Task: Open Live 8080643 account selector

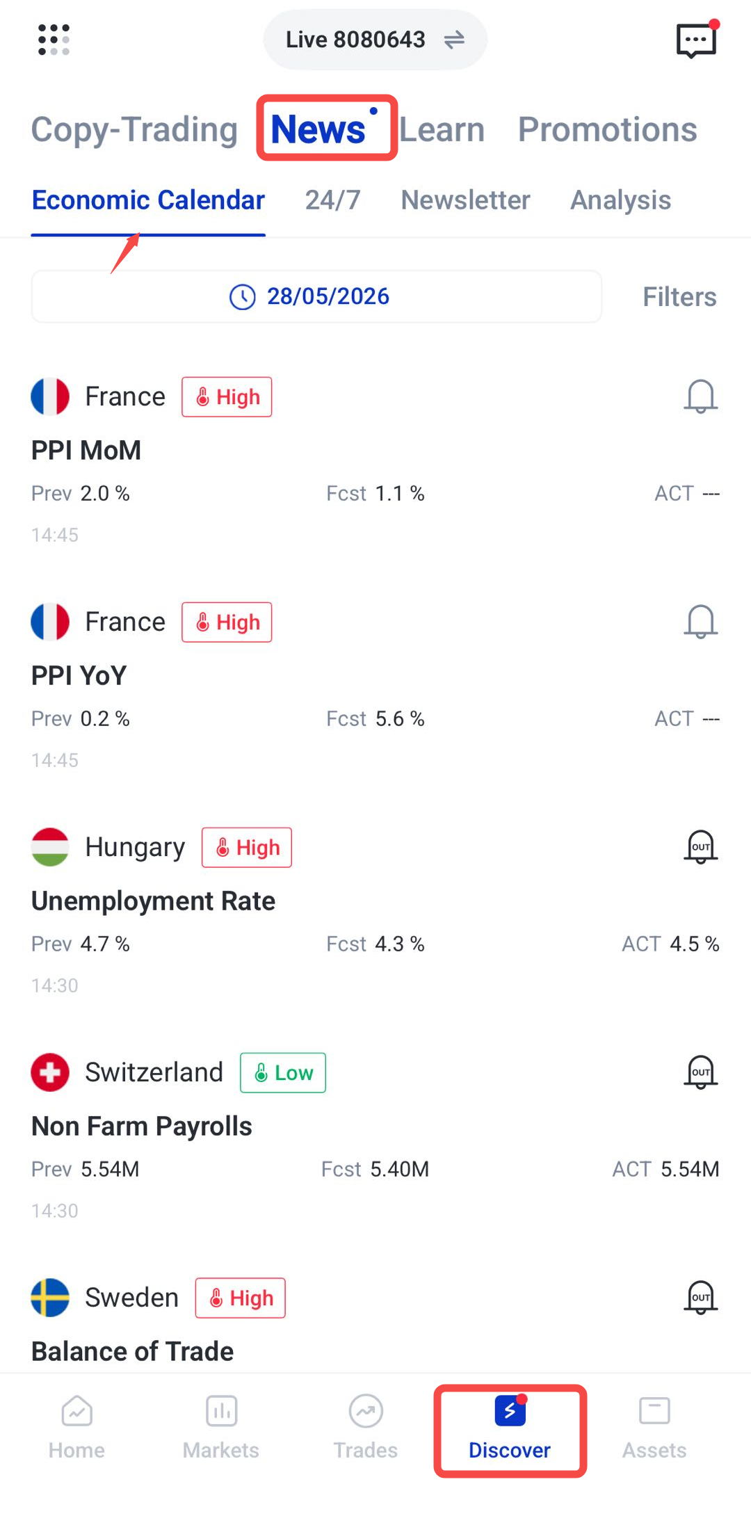Action: click(375, 40)
